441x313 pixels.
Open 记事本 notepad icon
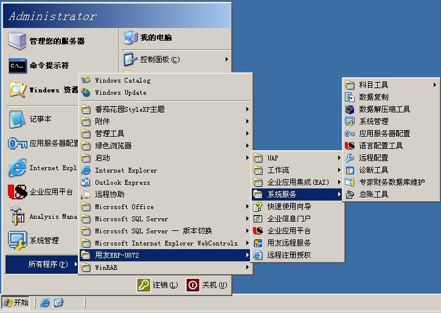[16, 119]
